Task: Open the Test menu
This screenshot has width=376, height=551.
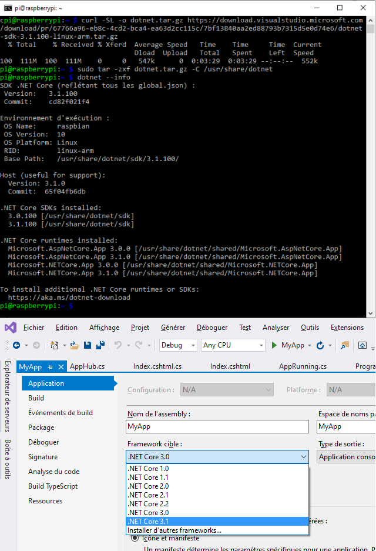Action: (x=245, y=328)
